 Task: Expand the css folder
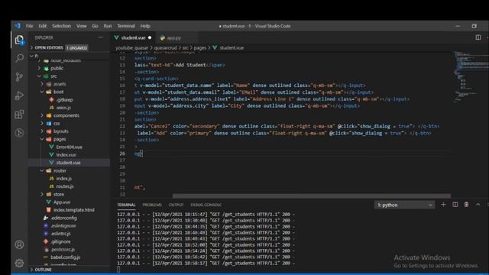point(57,124)
